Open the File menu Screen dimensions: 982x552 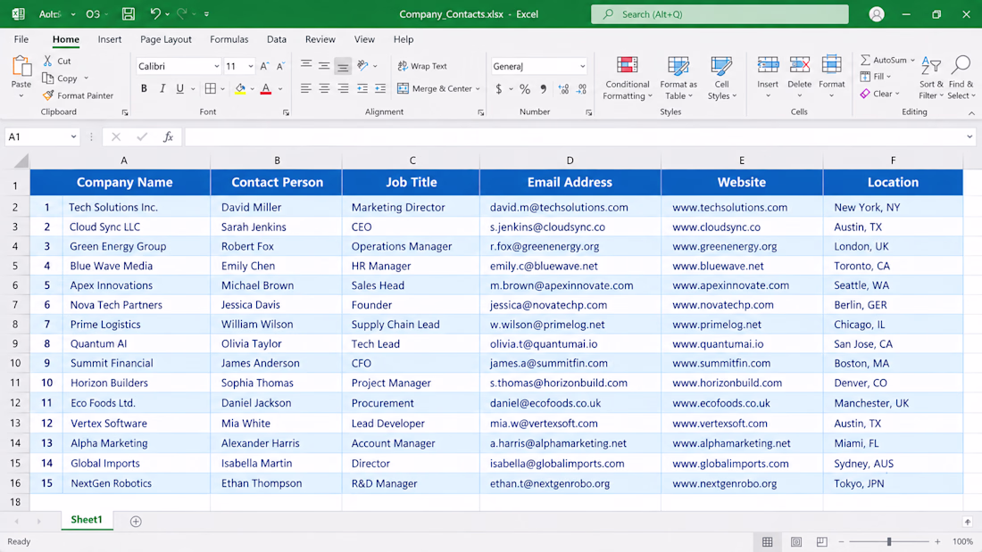pos(21,39)
